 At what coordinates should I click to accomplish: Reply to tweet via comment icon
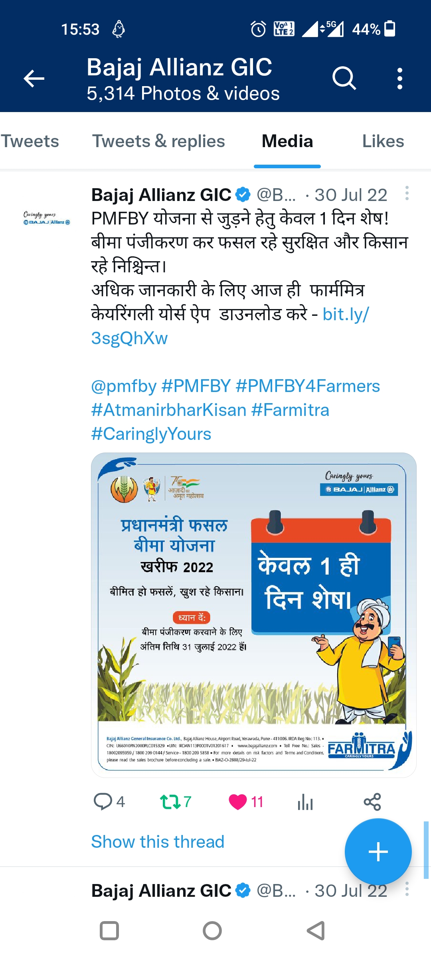point(103,801)
